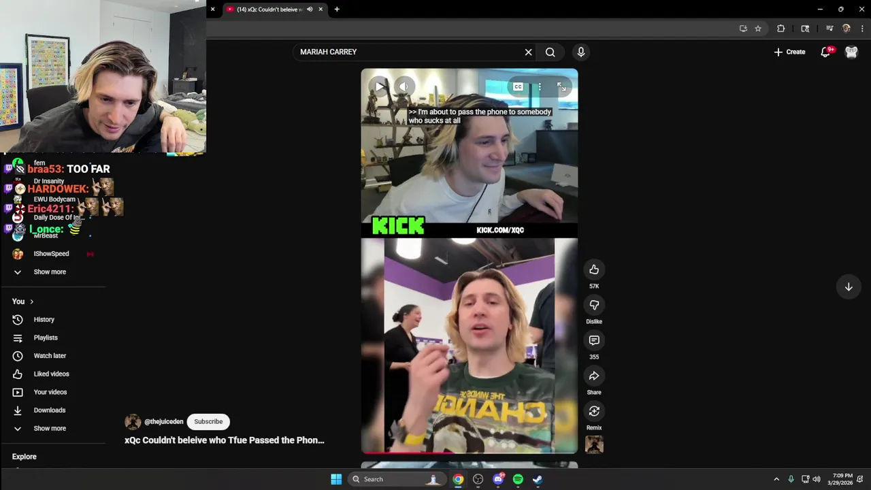
Task: Open Spotify from the taskbar
Action: [518, 479]
